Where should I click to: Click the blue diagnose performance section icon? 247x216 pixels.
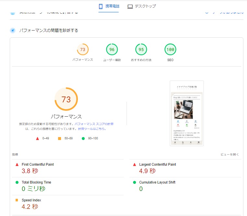point(13,31)
